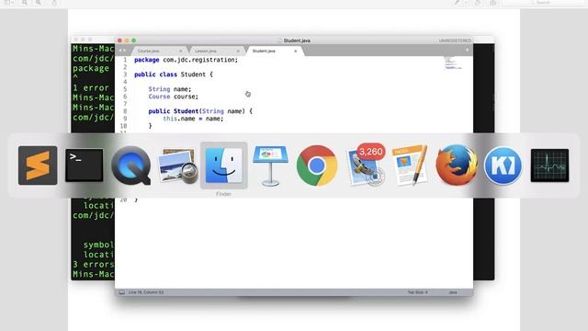
Task: Open the sidebar view menu in Preview toolbar
Action: (x=9, y=3)
